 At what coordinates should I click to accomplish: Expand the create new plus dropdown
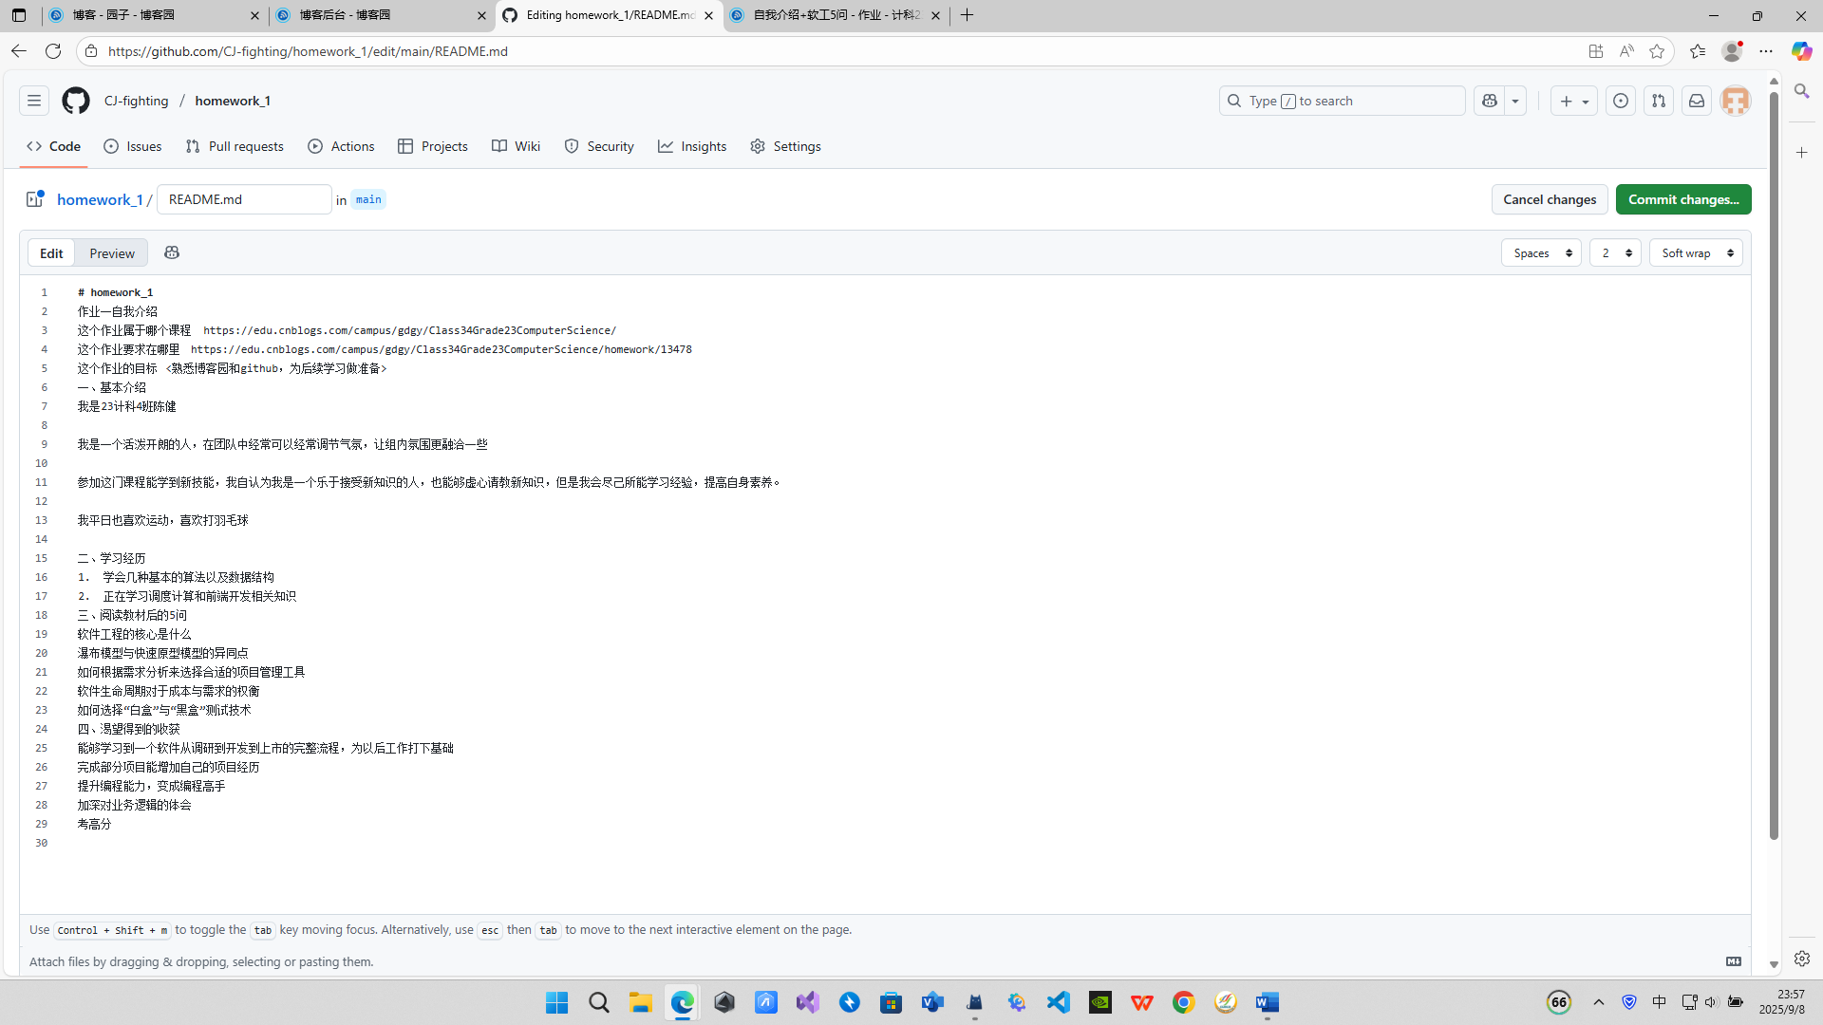click(1573, 101)
